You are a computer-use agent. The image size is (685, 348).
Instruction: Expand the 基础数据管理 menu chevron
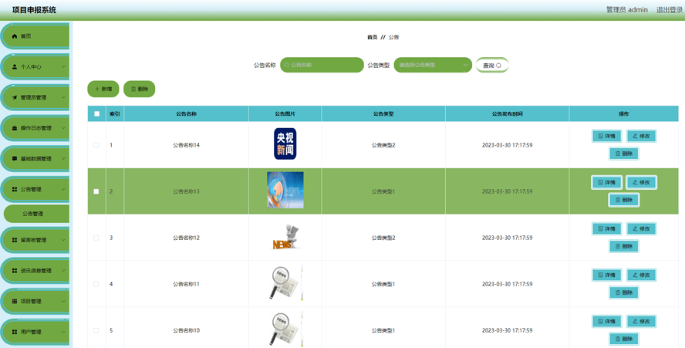pos(63,159)
